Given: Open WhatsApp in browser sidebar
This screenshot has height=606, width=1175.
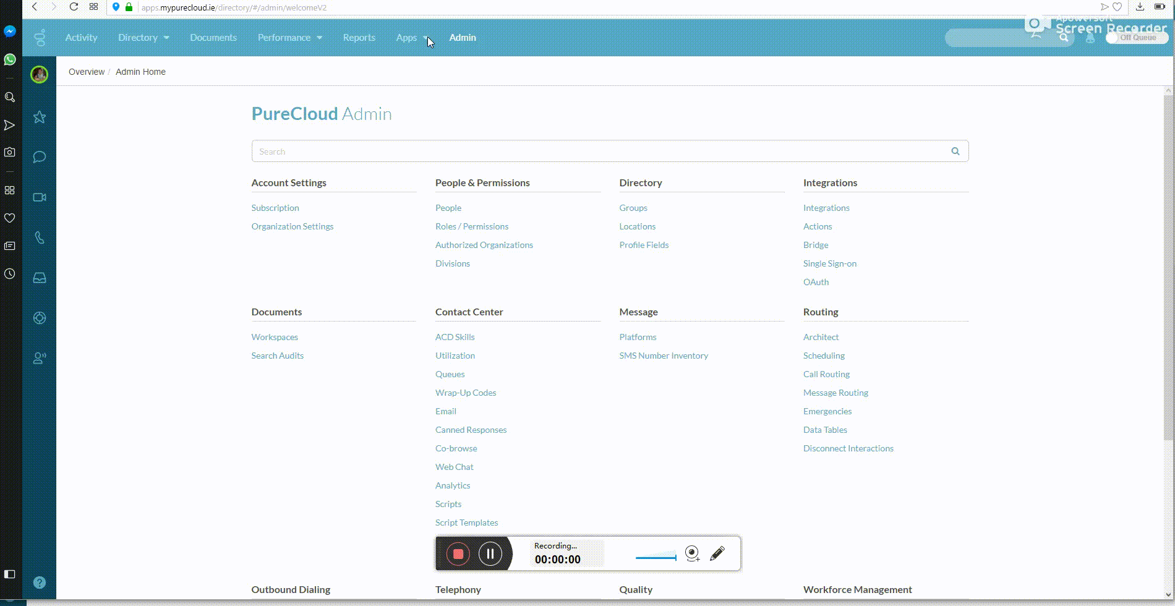Looking at the screenshot, I should click(10, 59).
